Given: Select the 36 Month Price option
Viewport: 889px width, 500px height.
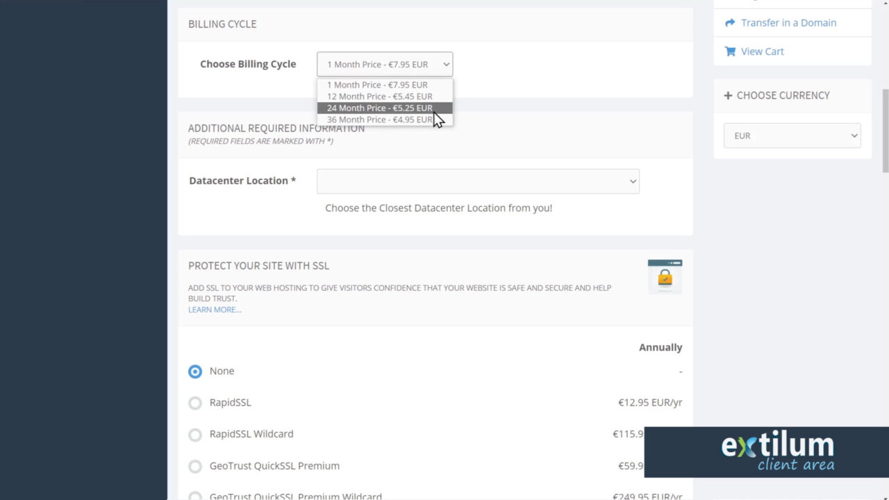Looking at the screenshot, I should (x=380, y=119).
